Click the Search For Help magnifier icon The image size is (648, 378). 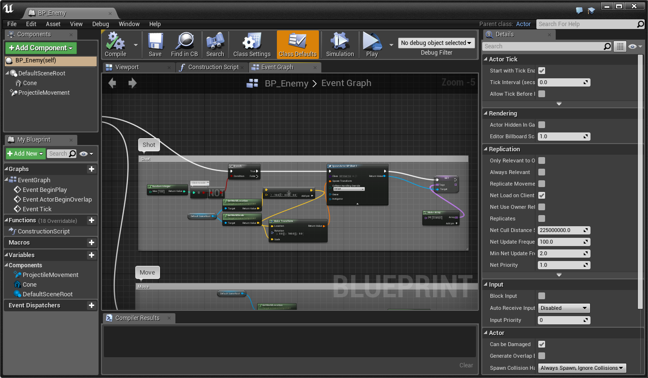(x=640, y=24)
